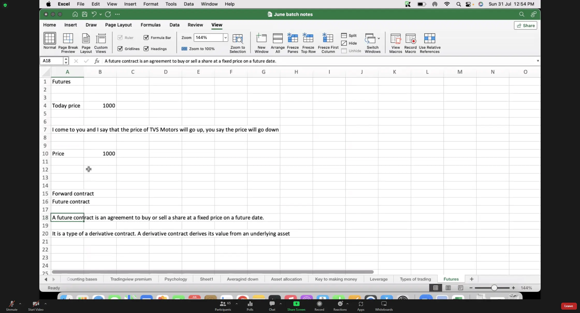Image resolution: width=580 pixels, height=313 pixels.
Task: Toggle the Formula Bar checkbox
Action: pyautogui.click(x=146, y=38)
